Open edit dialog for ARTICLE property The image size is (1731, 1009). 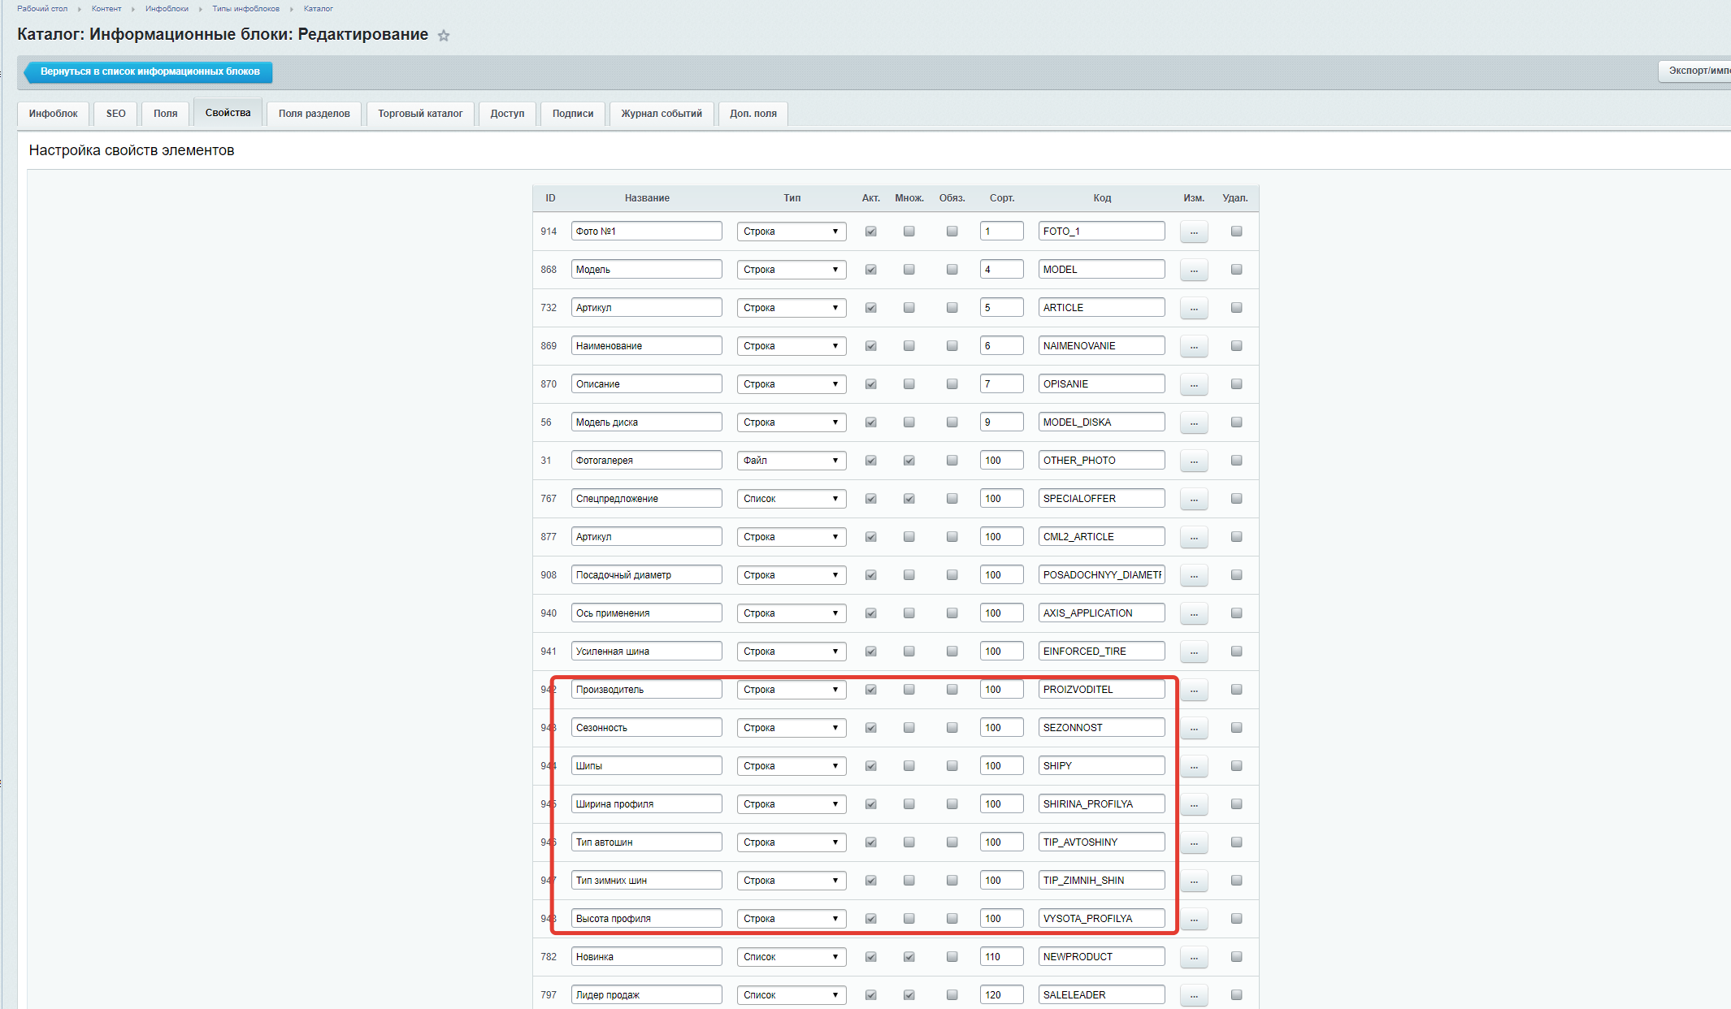(1193, 308)
